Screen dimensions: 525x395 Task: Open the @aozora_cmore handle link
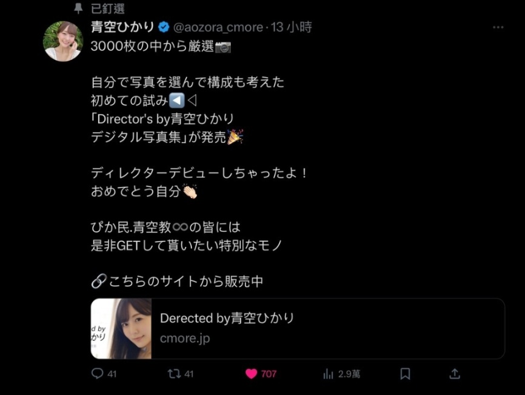218,27
